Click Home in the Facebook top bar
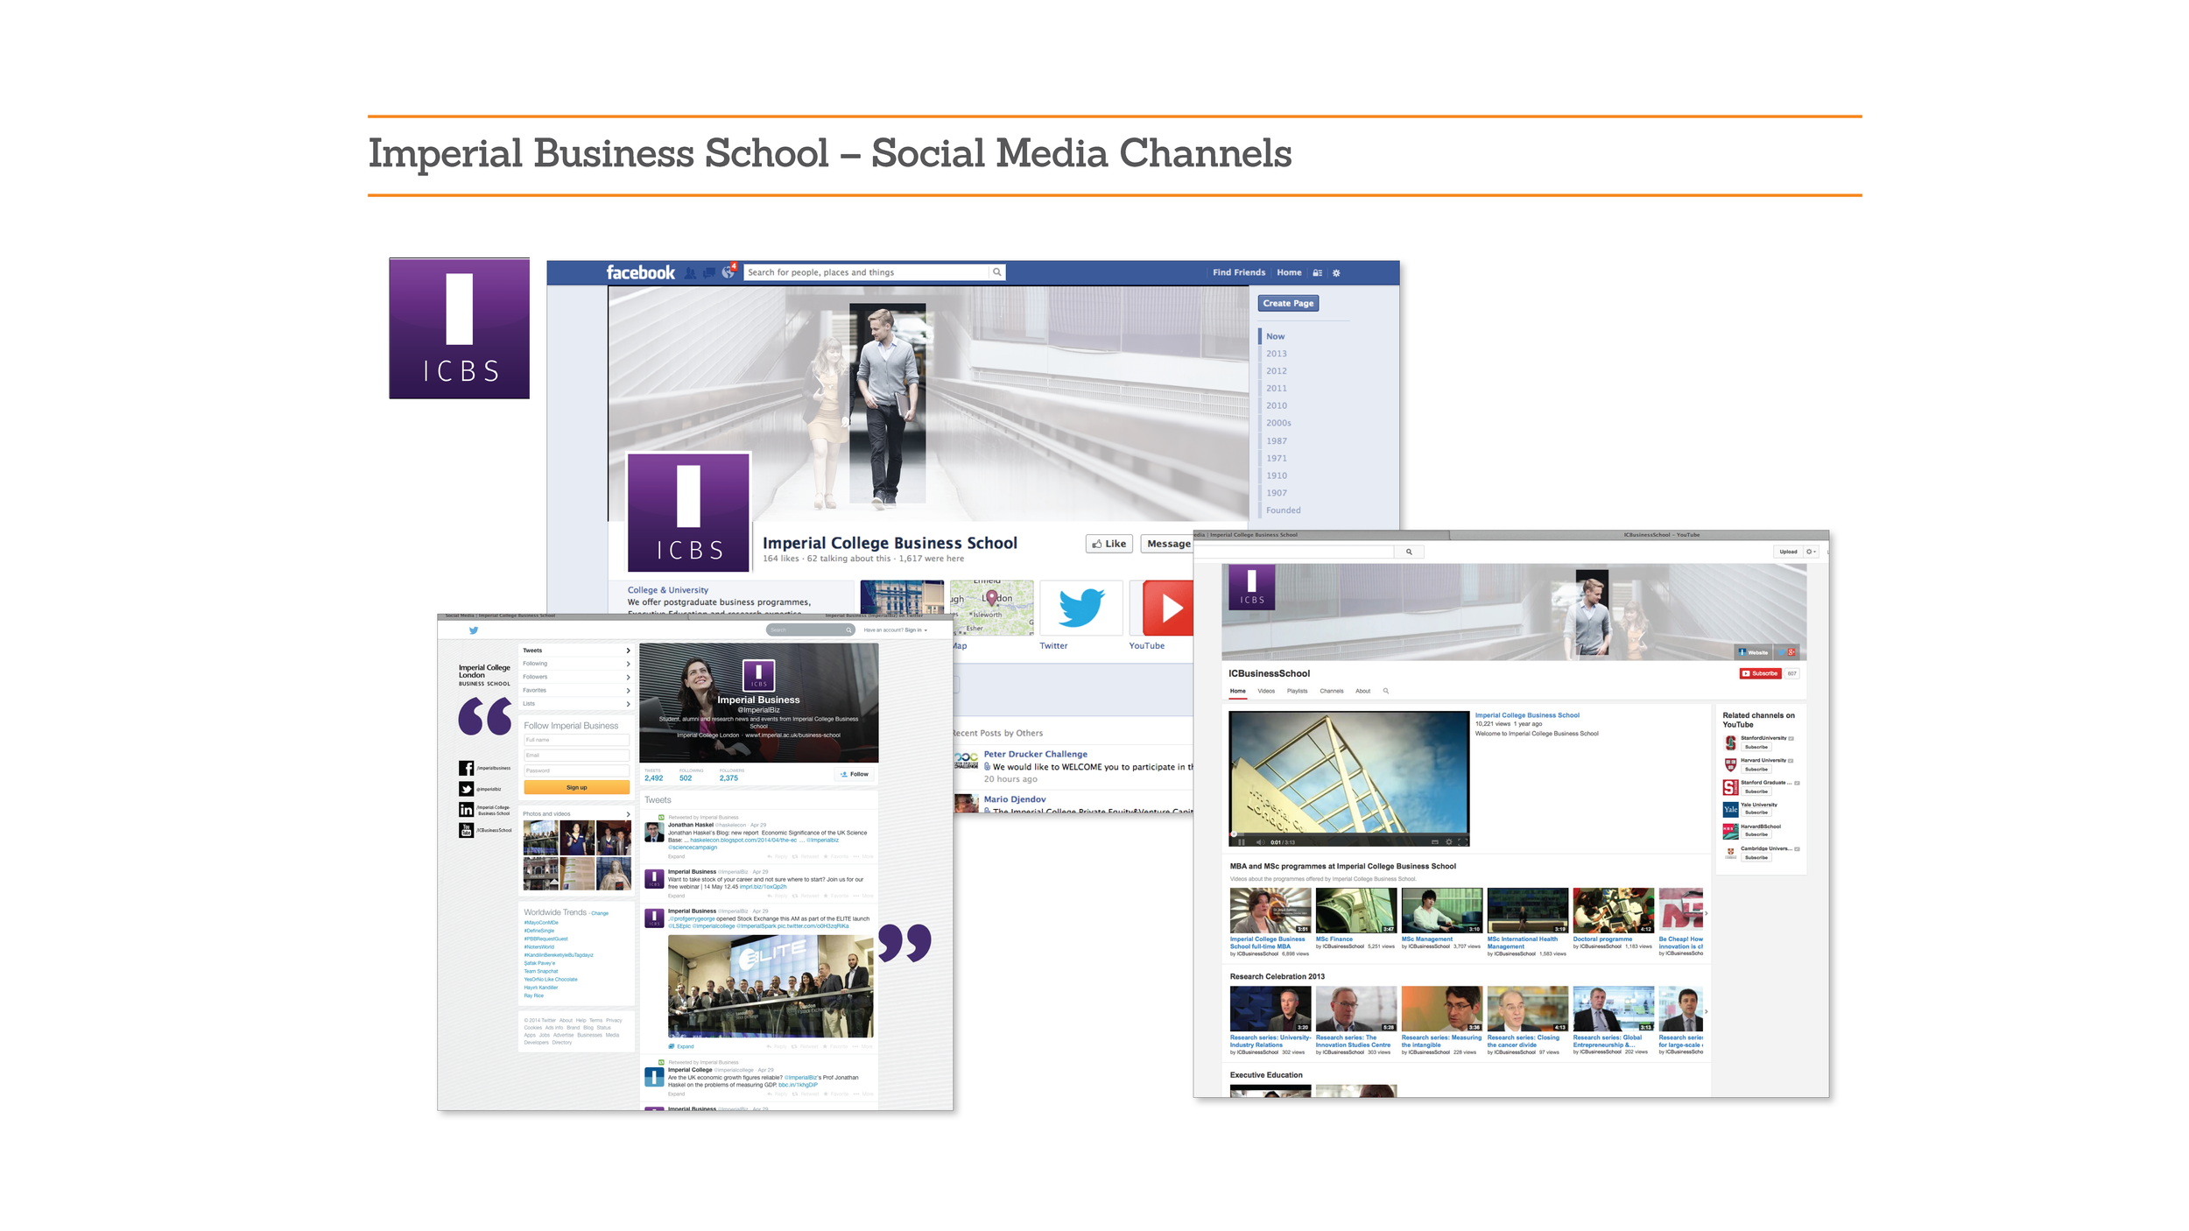The image size is (2189, 1231). pyautogui.click(x=1289, y=272)
